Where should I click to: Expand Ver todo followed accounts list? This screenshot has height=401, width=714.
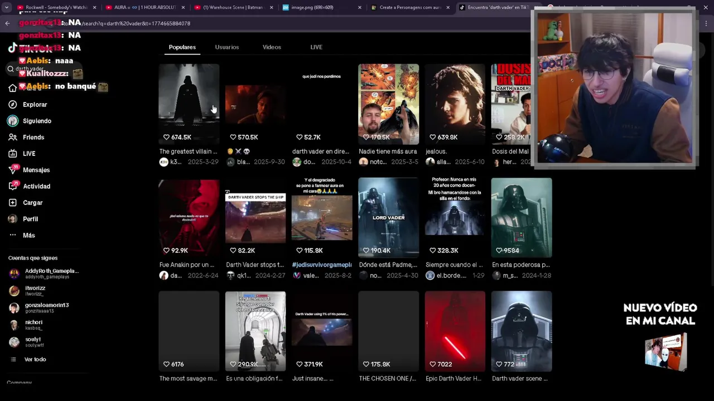(x=35, y=360)
